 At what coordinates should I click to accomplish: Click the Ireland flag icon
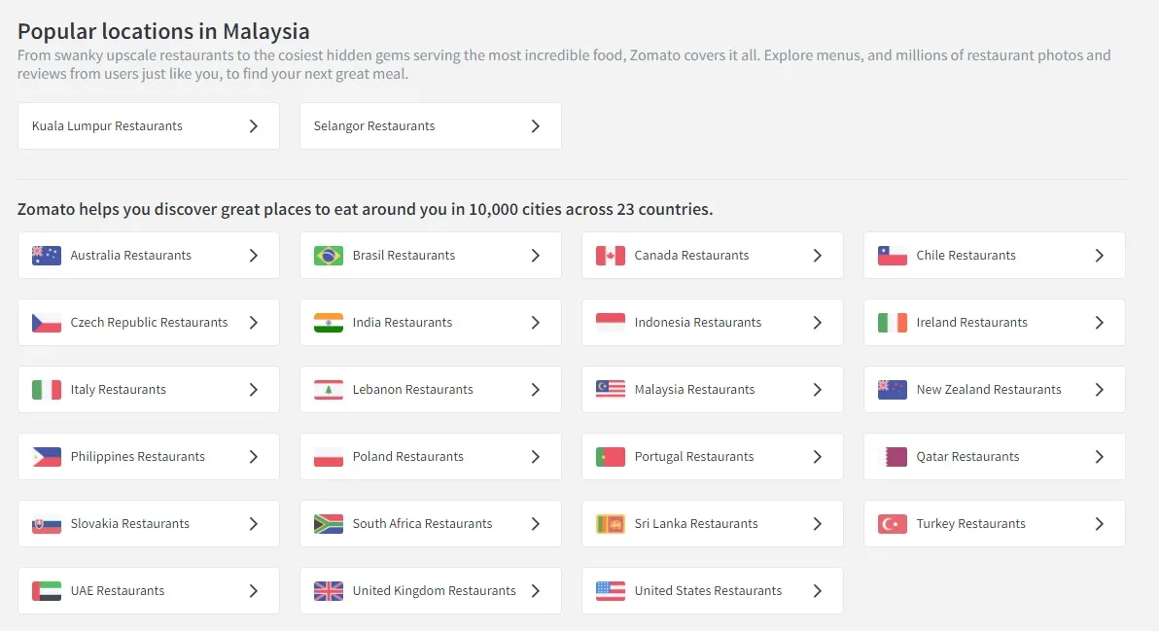click(x=893, y=323)
